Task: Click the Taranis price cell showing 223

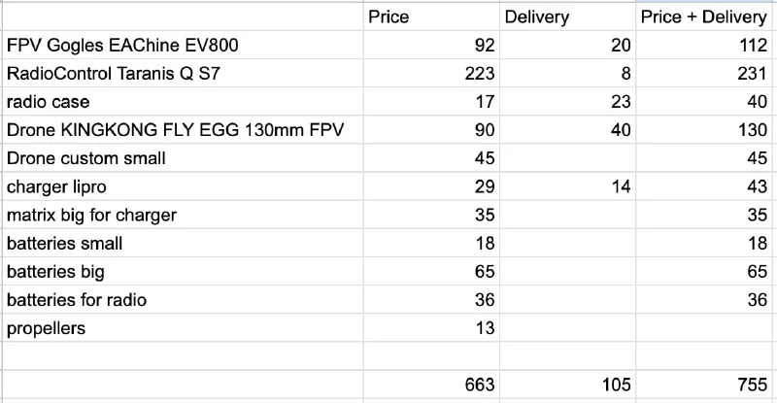Action: coord(432,74)
